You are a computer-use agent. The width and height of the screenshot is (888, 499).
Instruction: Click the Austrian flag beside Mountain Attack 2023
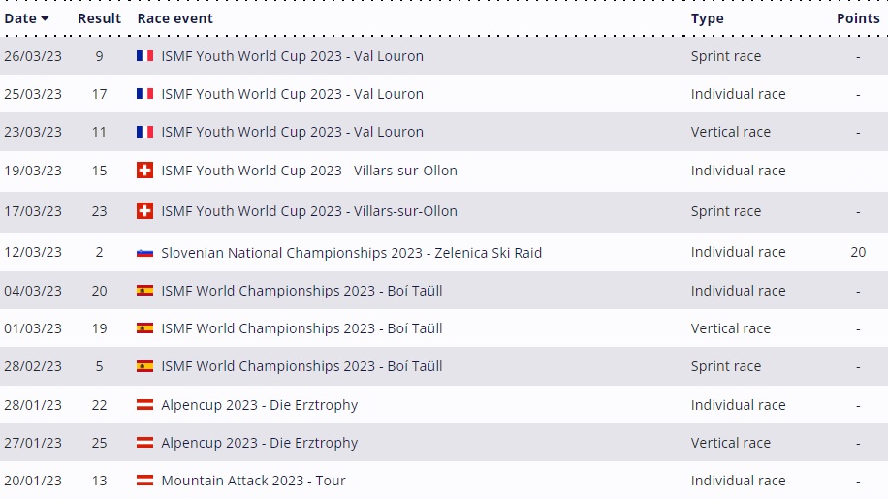point(144,481)
